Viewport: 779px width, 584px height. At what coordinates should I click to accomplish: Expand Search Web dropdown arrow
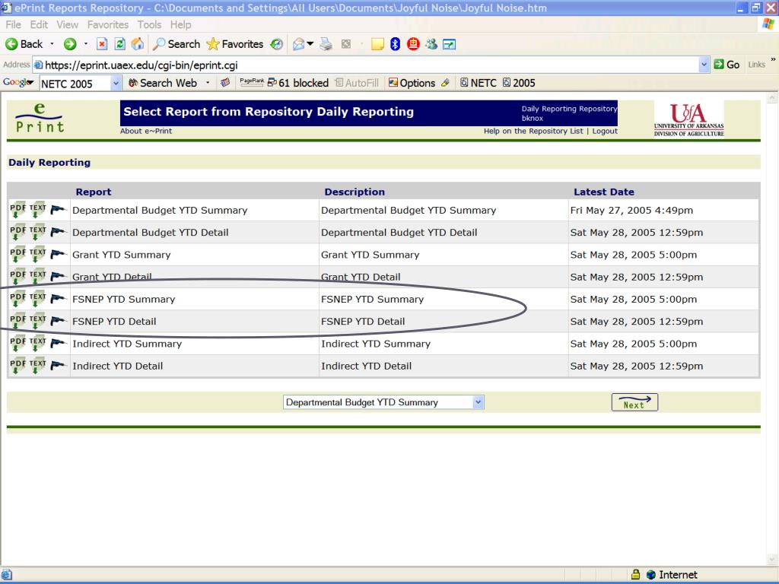point(208,83)
